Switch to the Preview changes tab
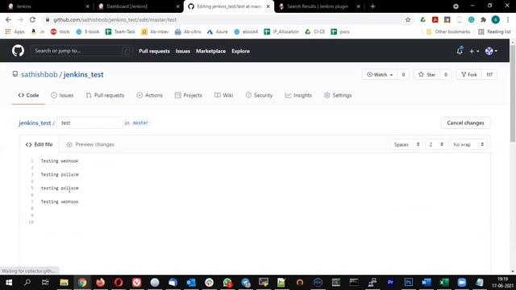 click(90, 144)
